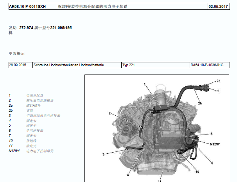Click legend entry 5 固定卡
Image resolution: width=237 pixels, height=182 pixels.
tap(23, 126)
